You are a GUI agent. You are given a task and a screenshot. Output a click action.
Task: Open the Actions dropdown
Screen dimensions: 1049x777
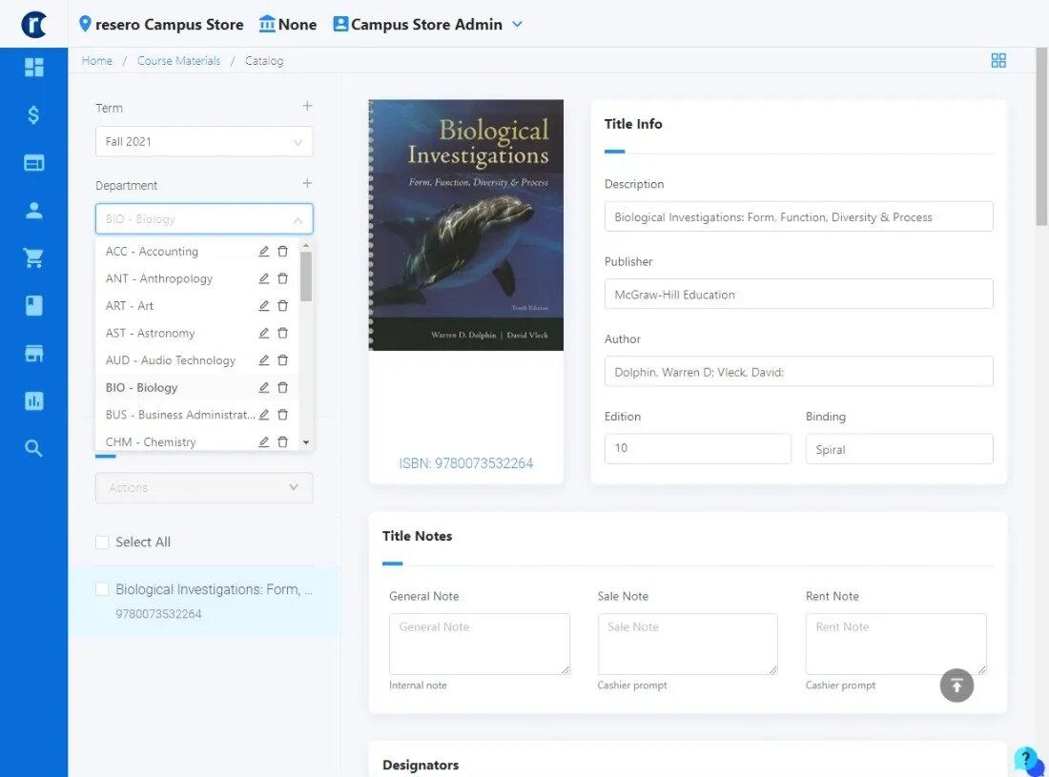(x=203, y=487)
